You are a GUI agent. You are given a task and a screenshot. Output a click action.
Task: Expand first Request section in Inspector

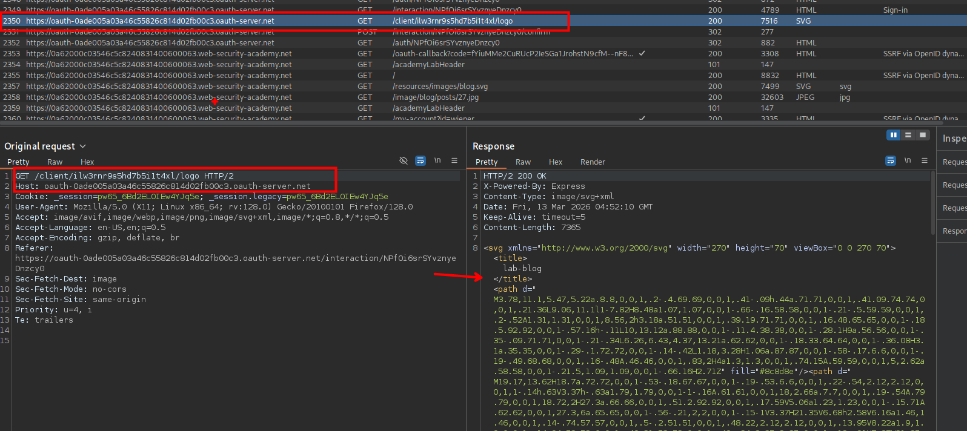[x=954, y=162]
